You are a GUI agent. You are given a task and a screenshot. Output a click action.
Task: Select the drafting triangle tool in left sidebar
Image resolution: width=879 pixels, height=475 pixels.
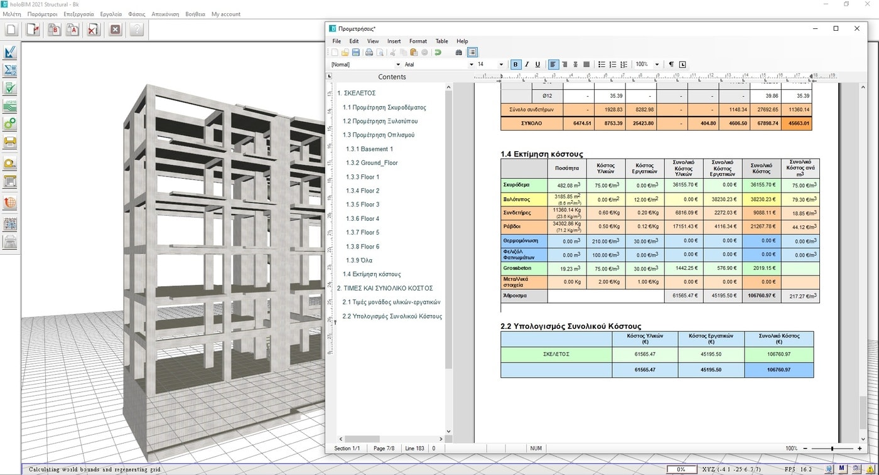point(10,52)
